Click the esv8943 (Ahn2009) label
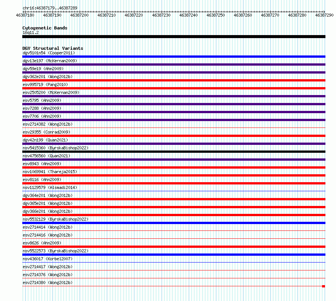The height and width of the screenshot is (301, 336). 42,164
